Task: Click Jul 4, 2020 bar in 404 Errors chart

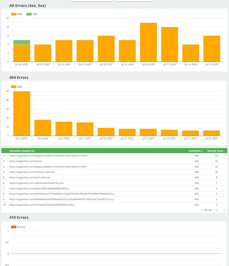Action: click(43, 128)
